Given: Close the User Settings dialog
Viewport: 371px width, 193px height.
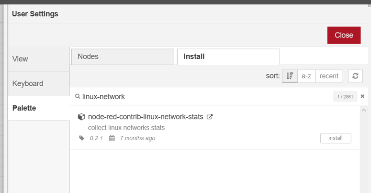Looking at the screenshot, I should [x=344, y=35].
